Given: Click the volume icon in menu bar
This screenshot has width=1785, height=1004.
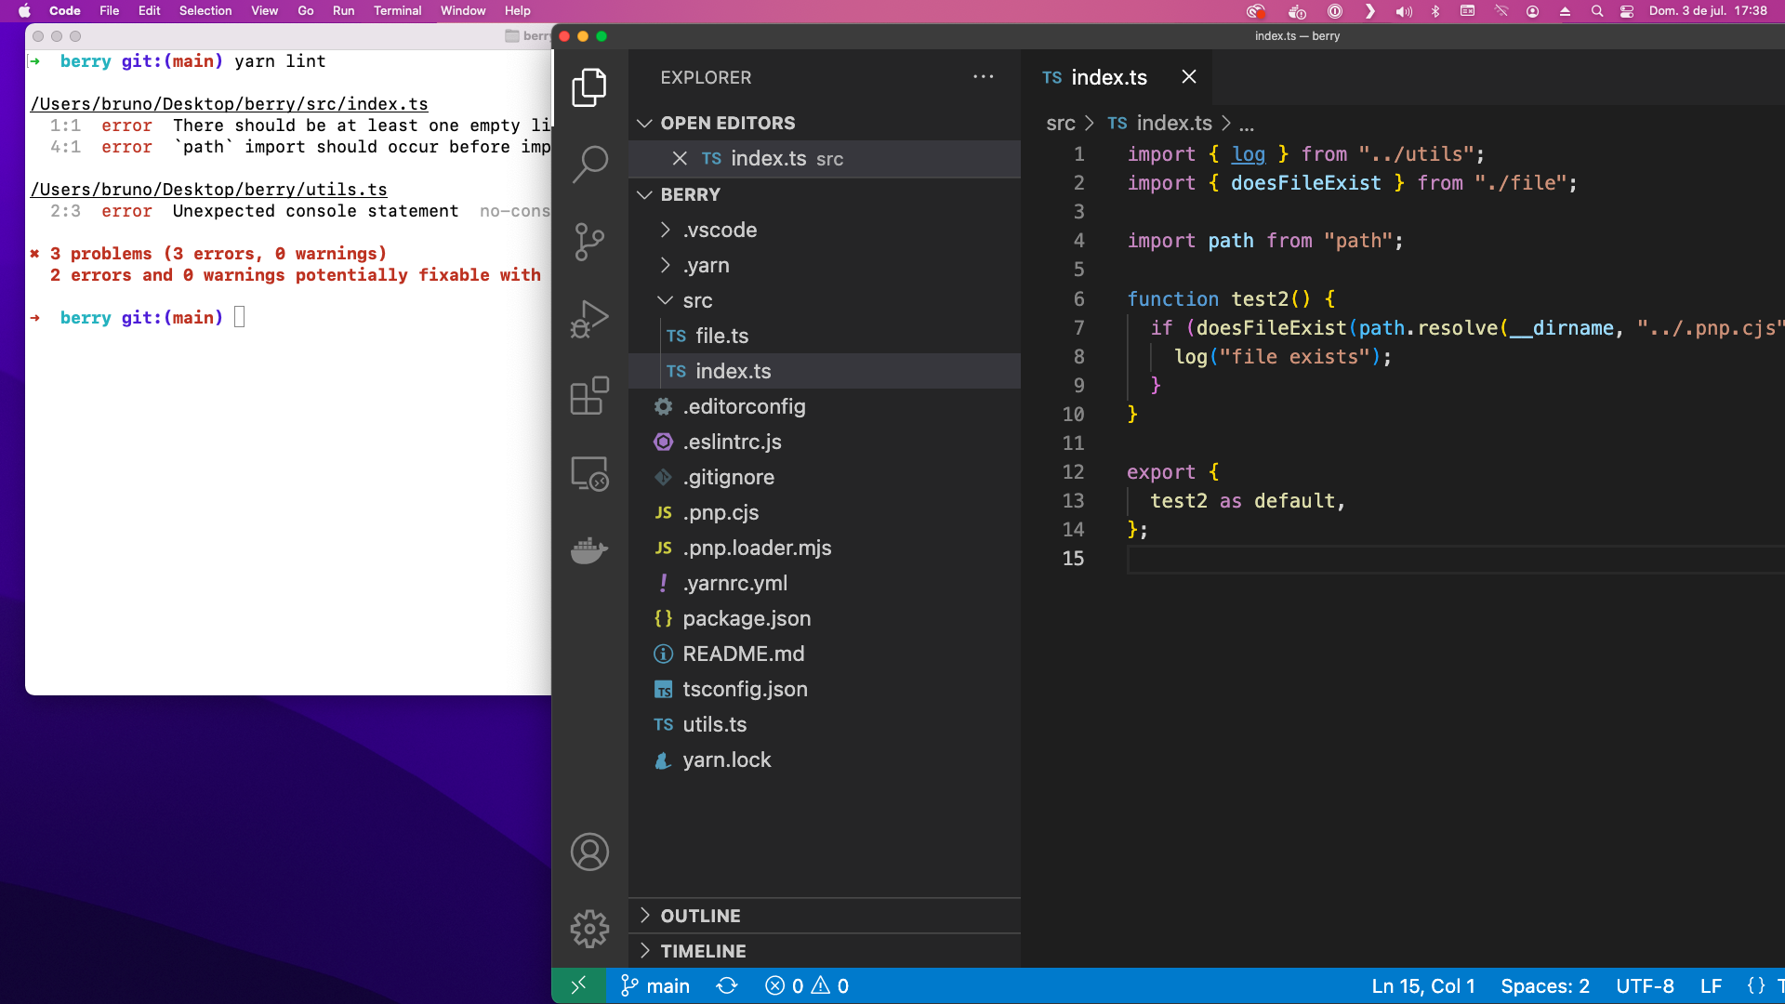Looking at the screenshot, I should [x=1403, y=11].
